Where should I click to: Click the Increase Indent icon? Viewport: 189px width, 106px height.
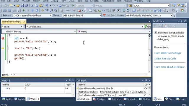[x=118, y=11]
